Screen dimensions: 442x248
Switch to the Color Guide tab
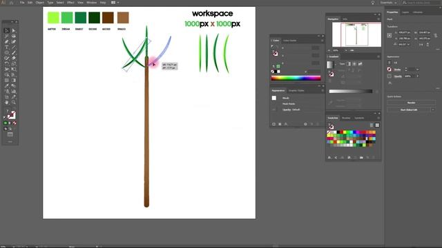click(x=290, y=41)
